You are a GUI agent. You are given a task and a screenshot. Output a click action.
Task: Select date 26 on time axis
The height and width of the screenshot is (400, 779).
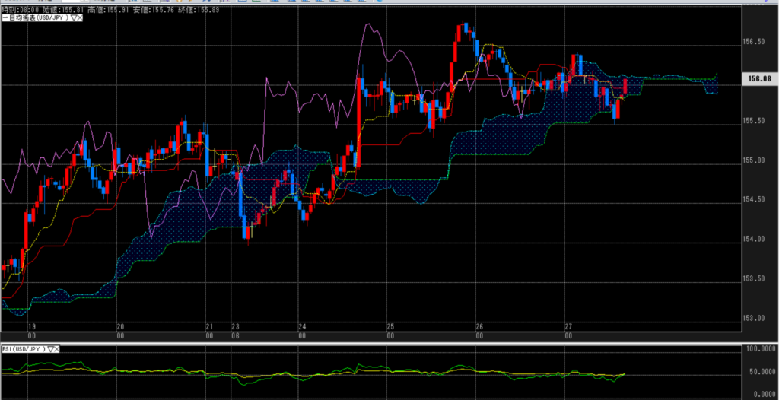[479, 325]
